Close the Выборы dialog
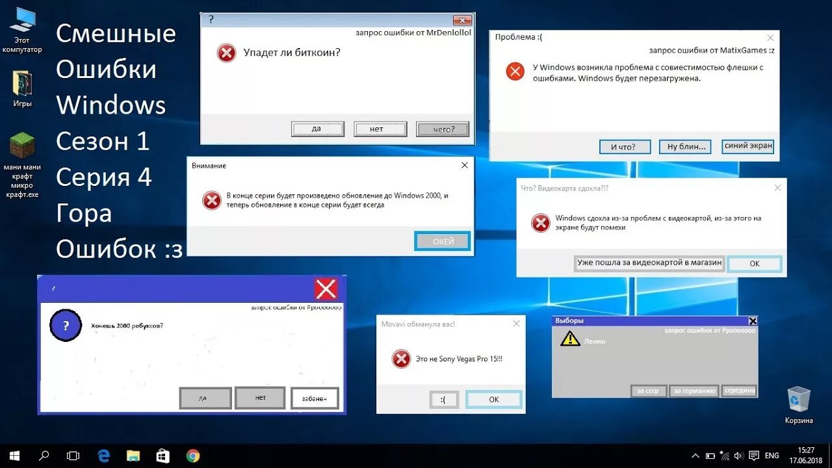 tap(753, 320)
